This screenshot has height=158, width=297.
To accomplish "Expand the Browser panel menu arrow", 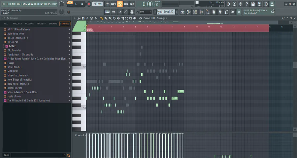I will point(2,18).
